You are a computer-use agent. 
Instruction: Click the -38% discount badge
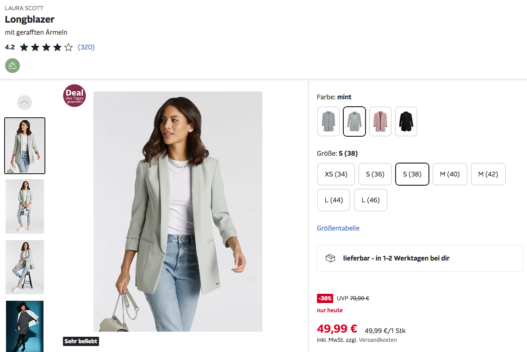click(325, 298)
